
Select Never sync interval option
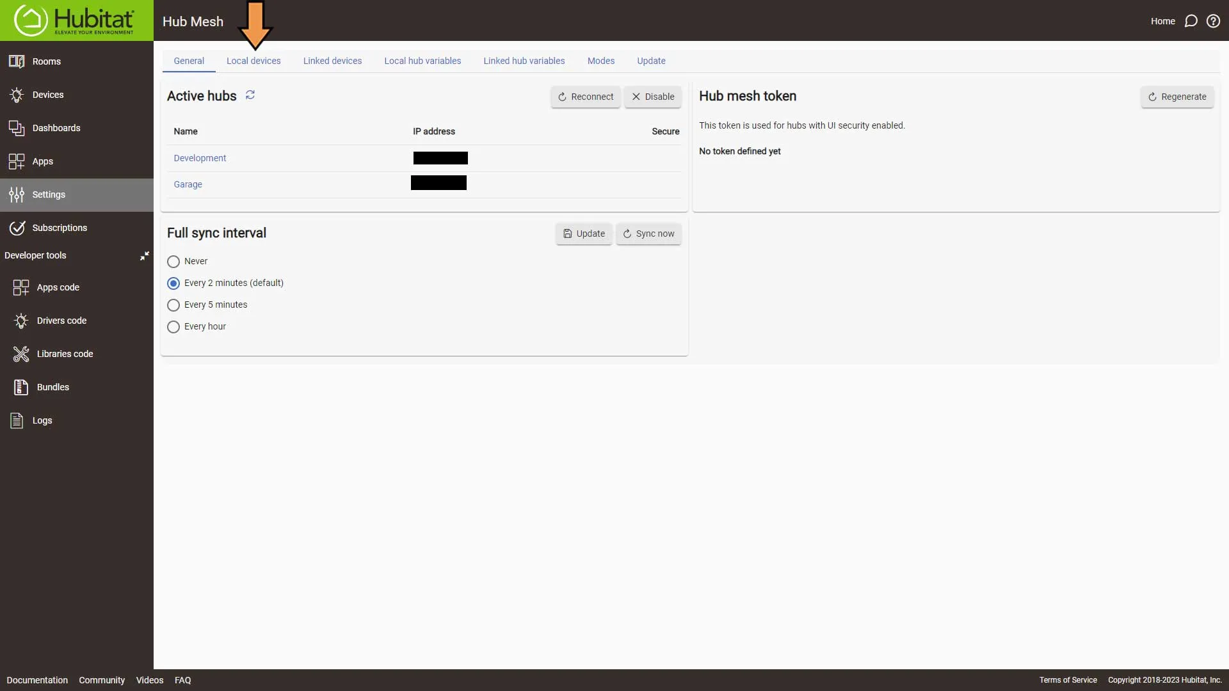[x=173, y=260]
